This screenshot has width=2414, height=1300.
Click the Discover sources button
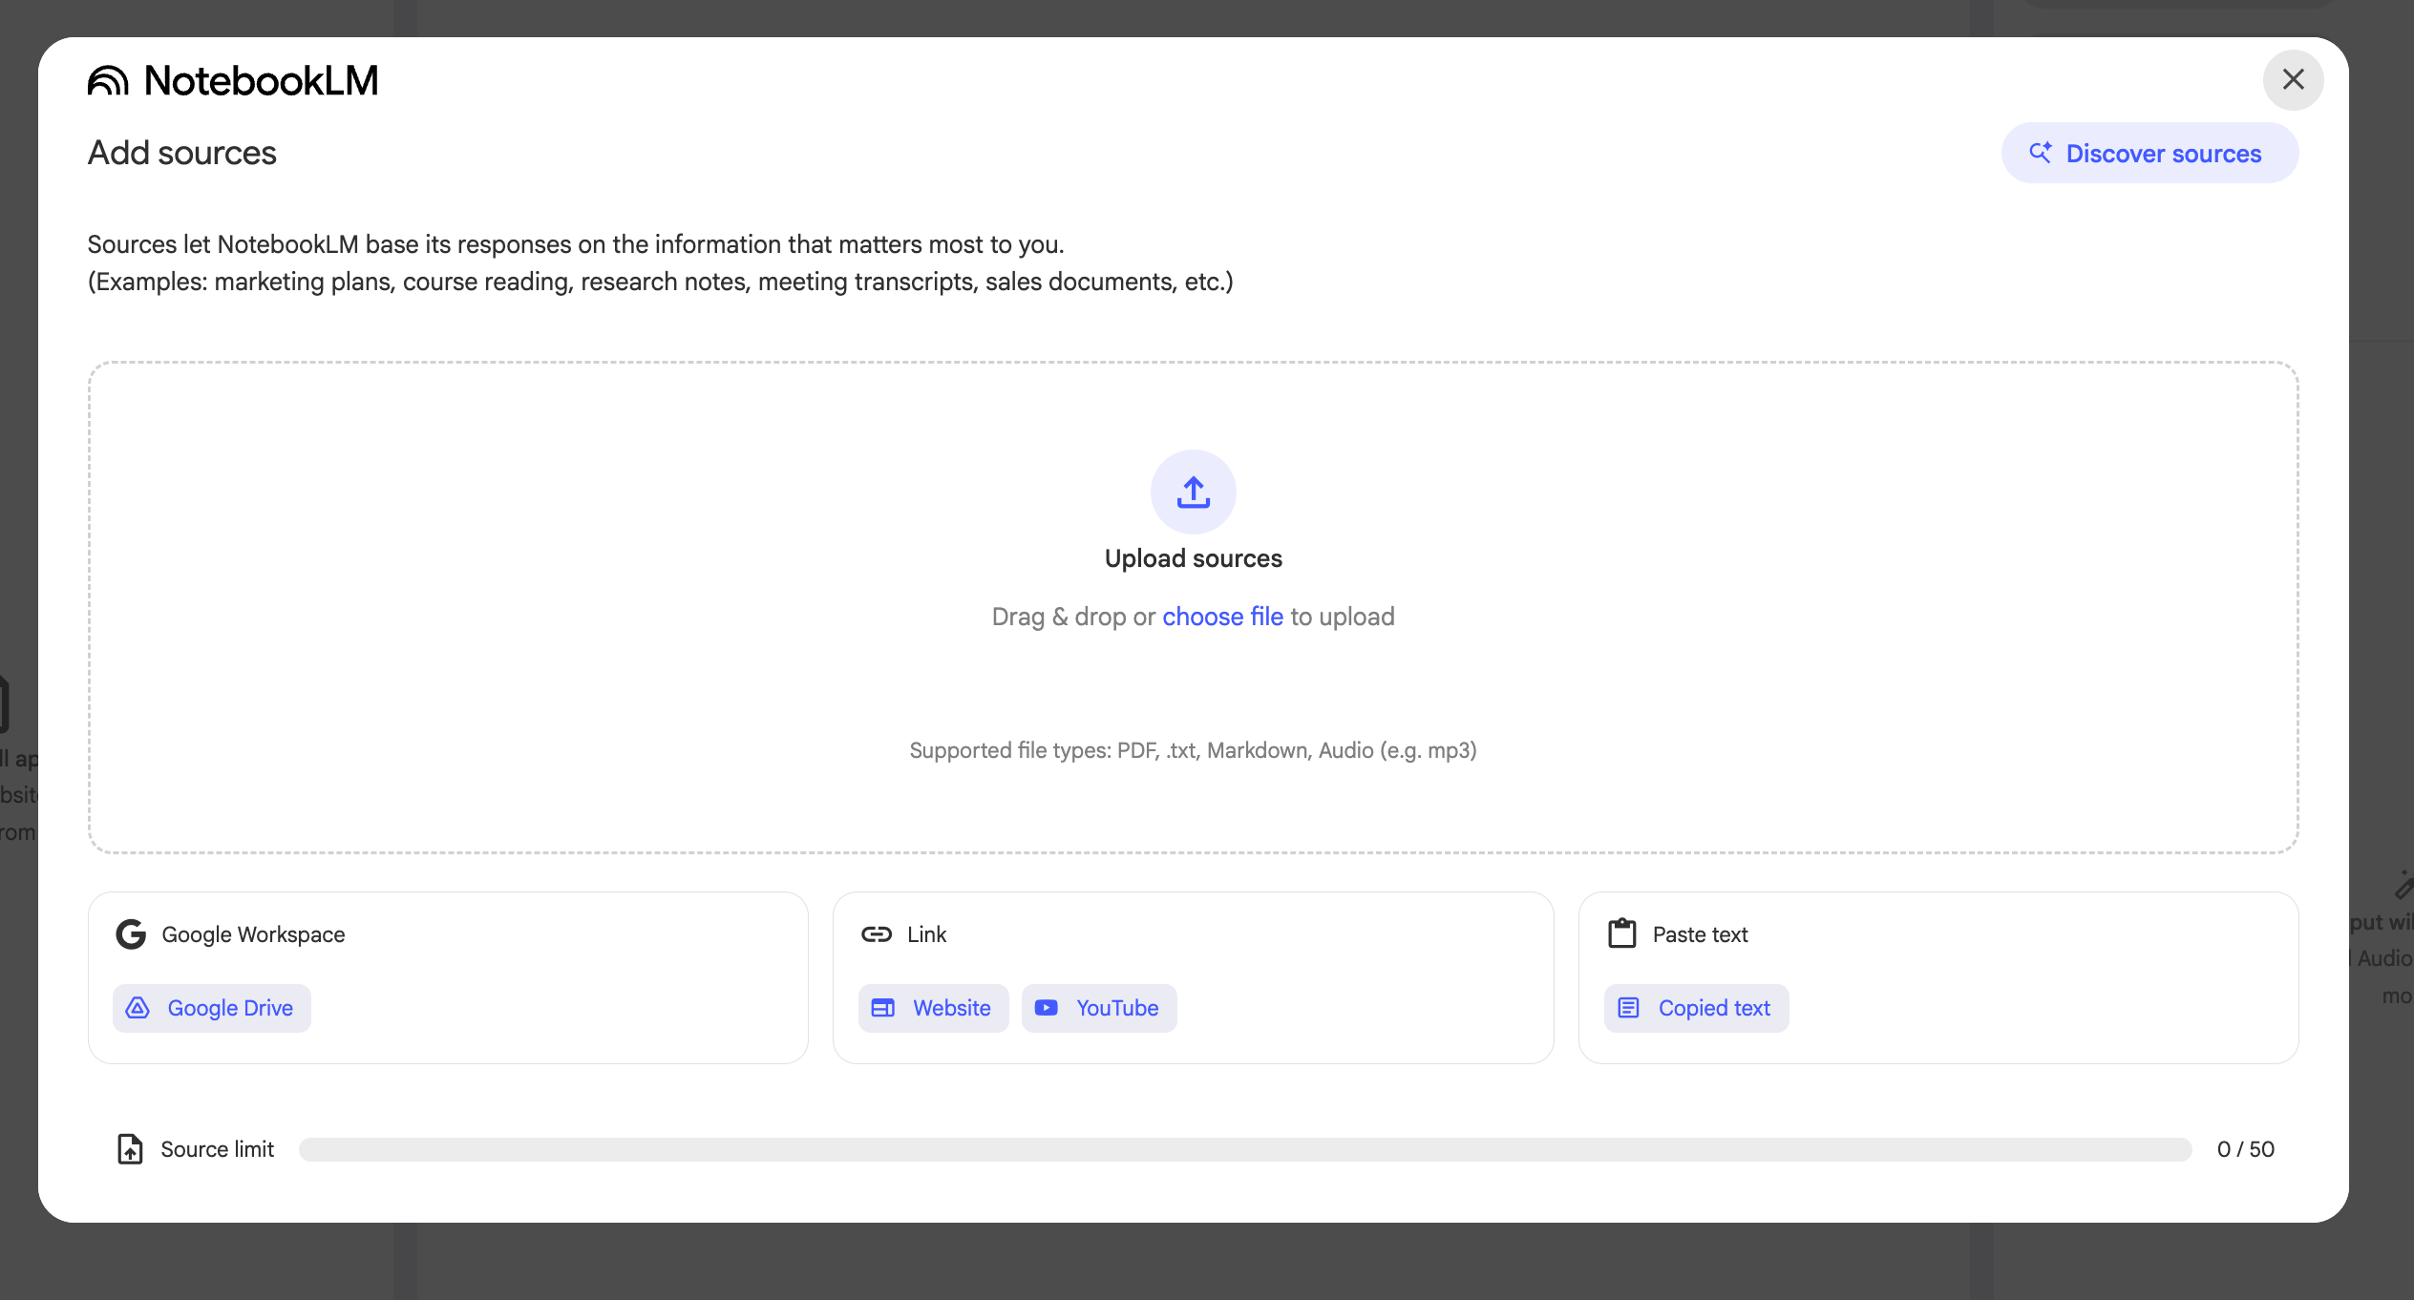pos(2149,154)
